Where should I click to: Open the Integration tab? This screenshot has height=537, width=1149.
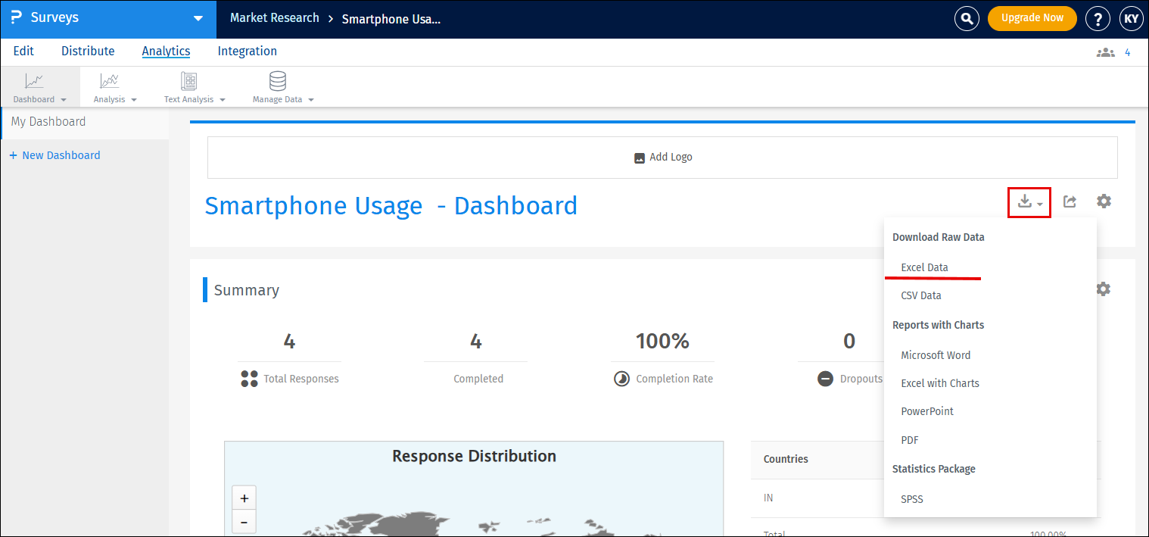click(247, 52)
